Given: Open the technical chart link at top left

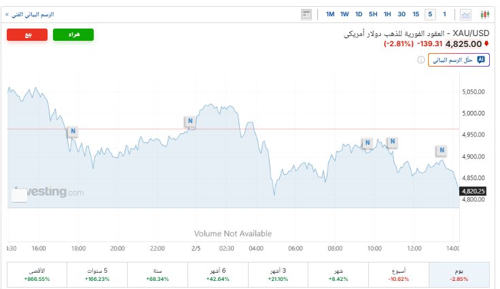Looking at the screenshot, I should coord(31,14).
